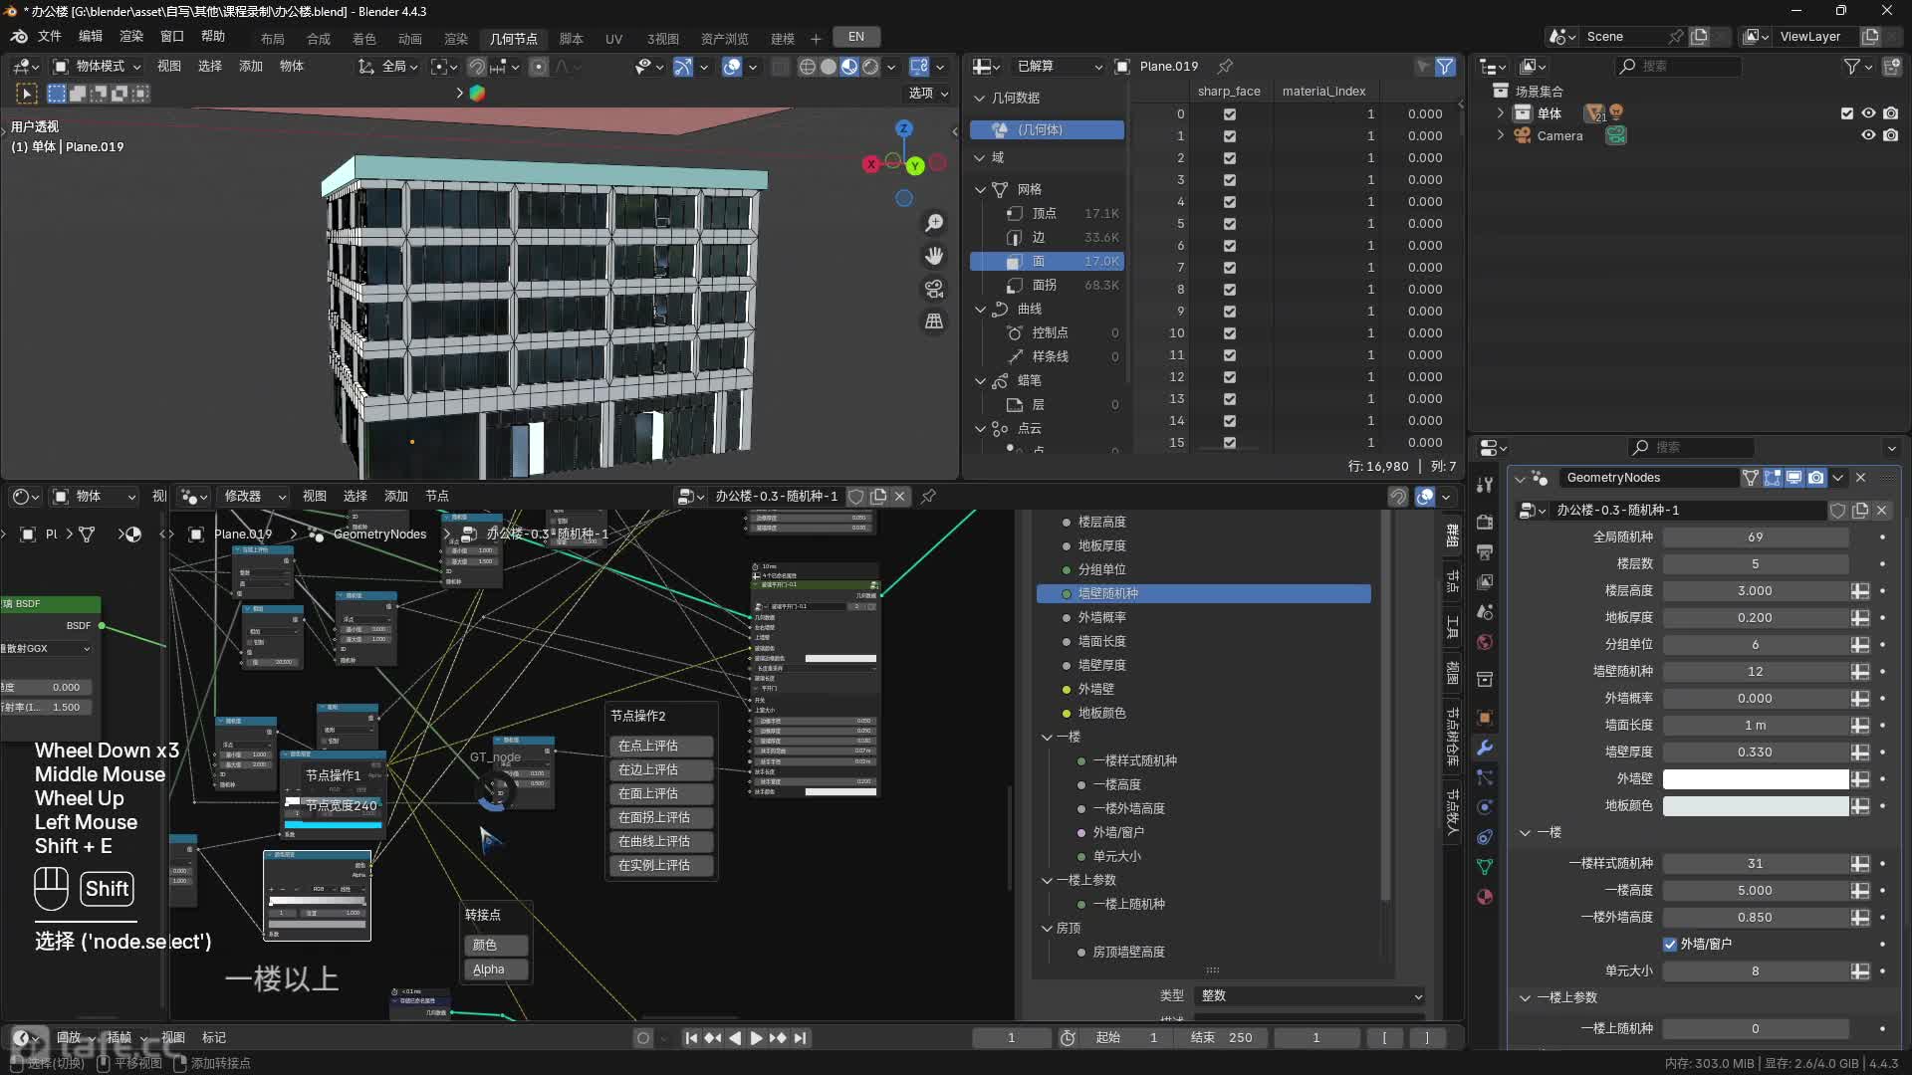This screenshot has height=1075, width=1912.
Task: Enable proportional editing in viewport header
Action: [539, 67]
